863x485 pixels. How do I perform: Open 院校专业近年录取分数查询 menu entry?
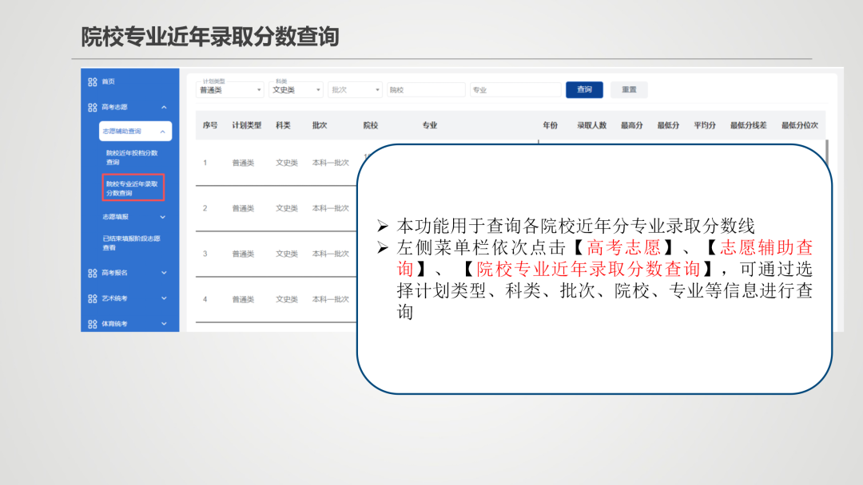click(x=133, y=187)
